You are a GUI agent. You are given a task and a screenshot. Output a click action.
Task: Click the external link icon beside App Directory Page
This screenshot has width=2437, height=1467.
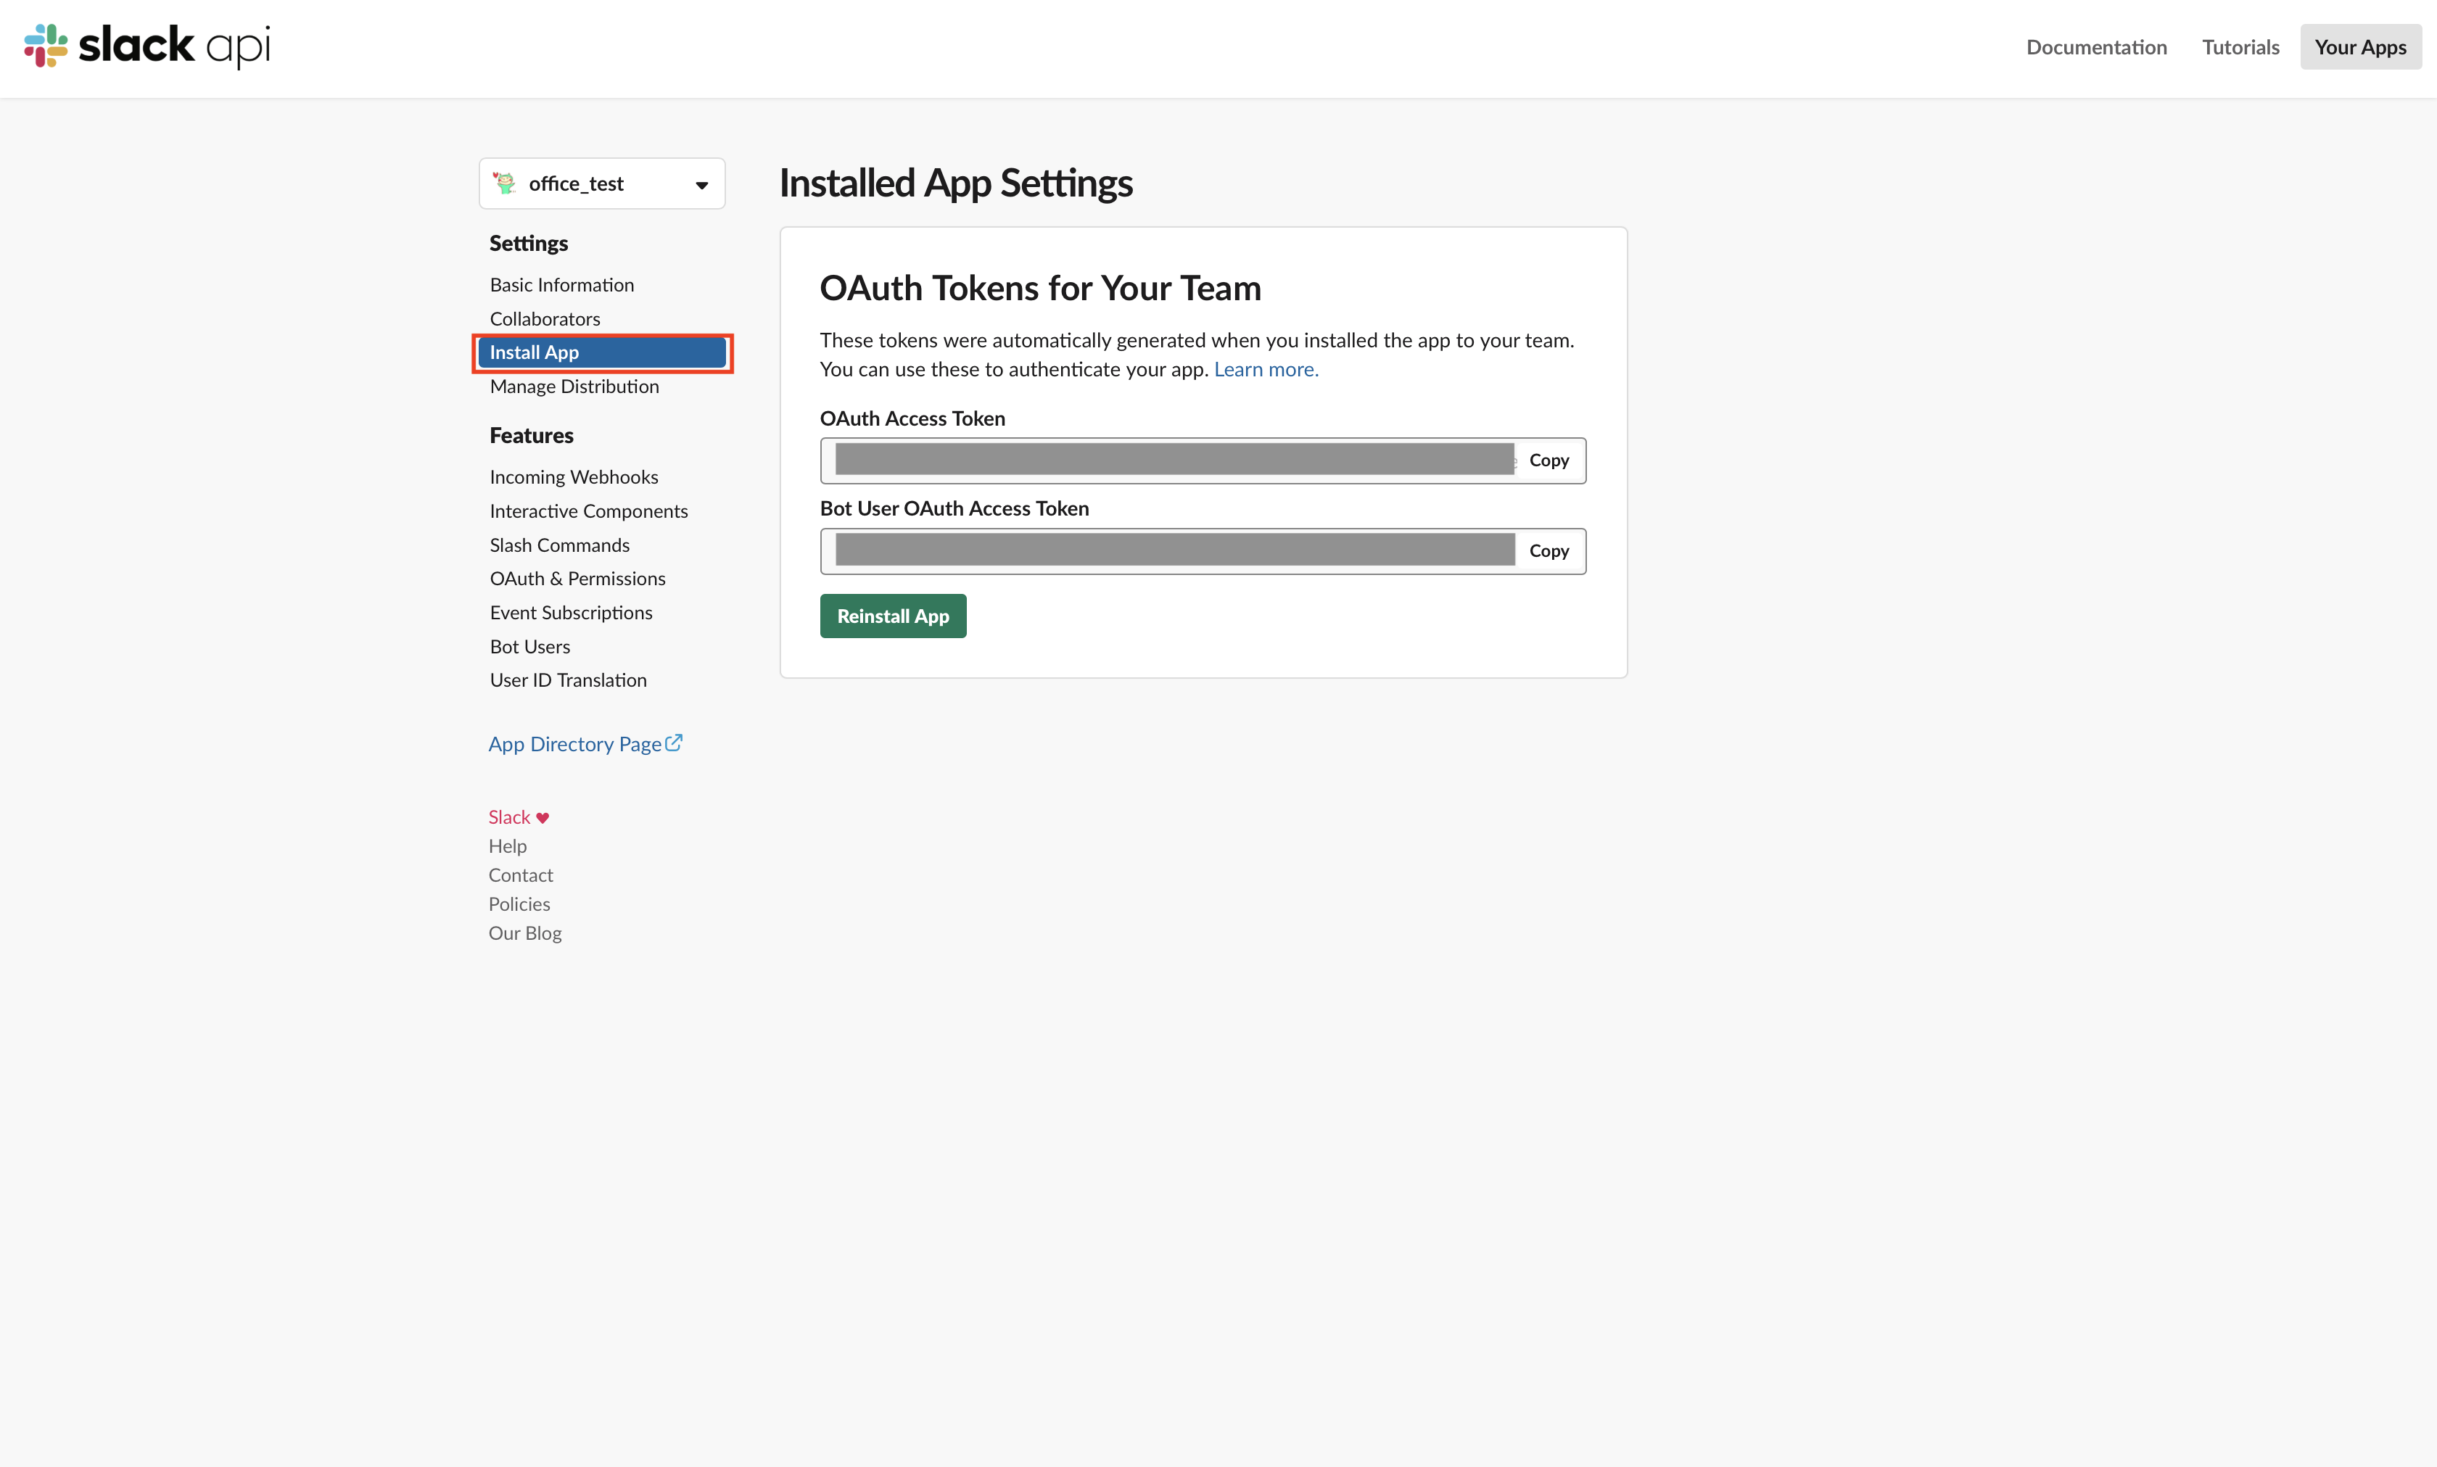(x=675, y=743)
